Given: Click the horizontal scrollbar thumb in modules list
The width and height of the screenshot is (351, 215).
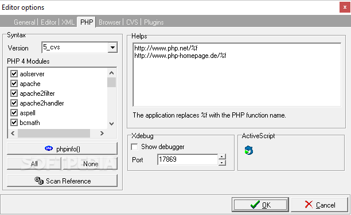Looking at the screenshot, I should [x=54, y=134].
